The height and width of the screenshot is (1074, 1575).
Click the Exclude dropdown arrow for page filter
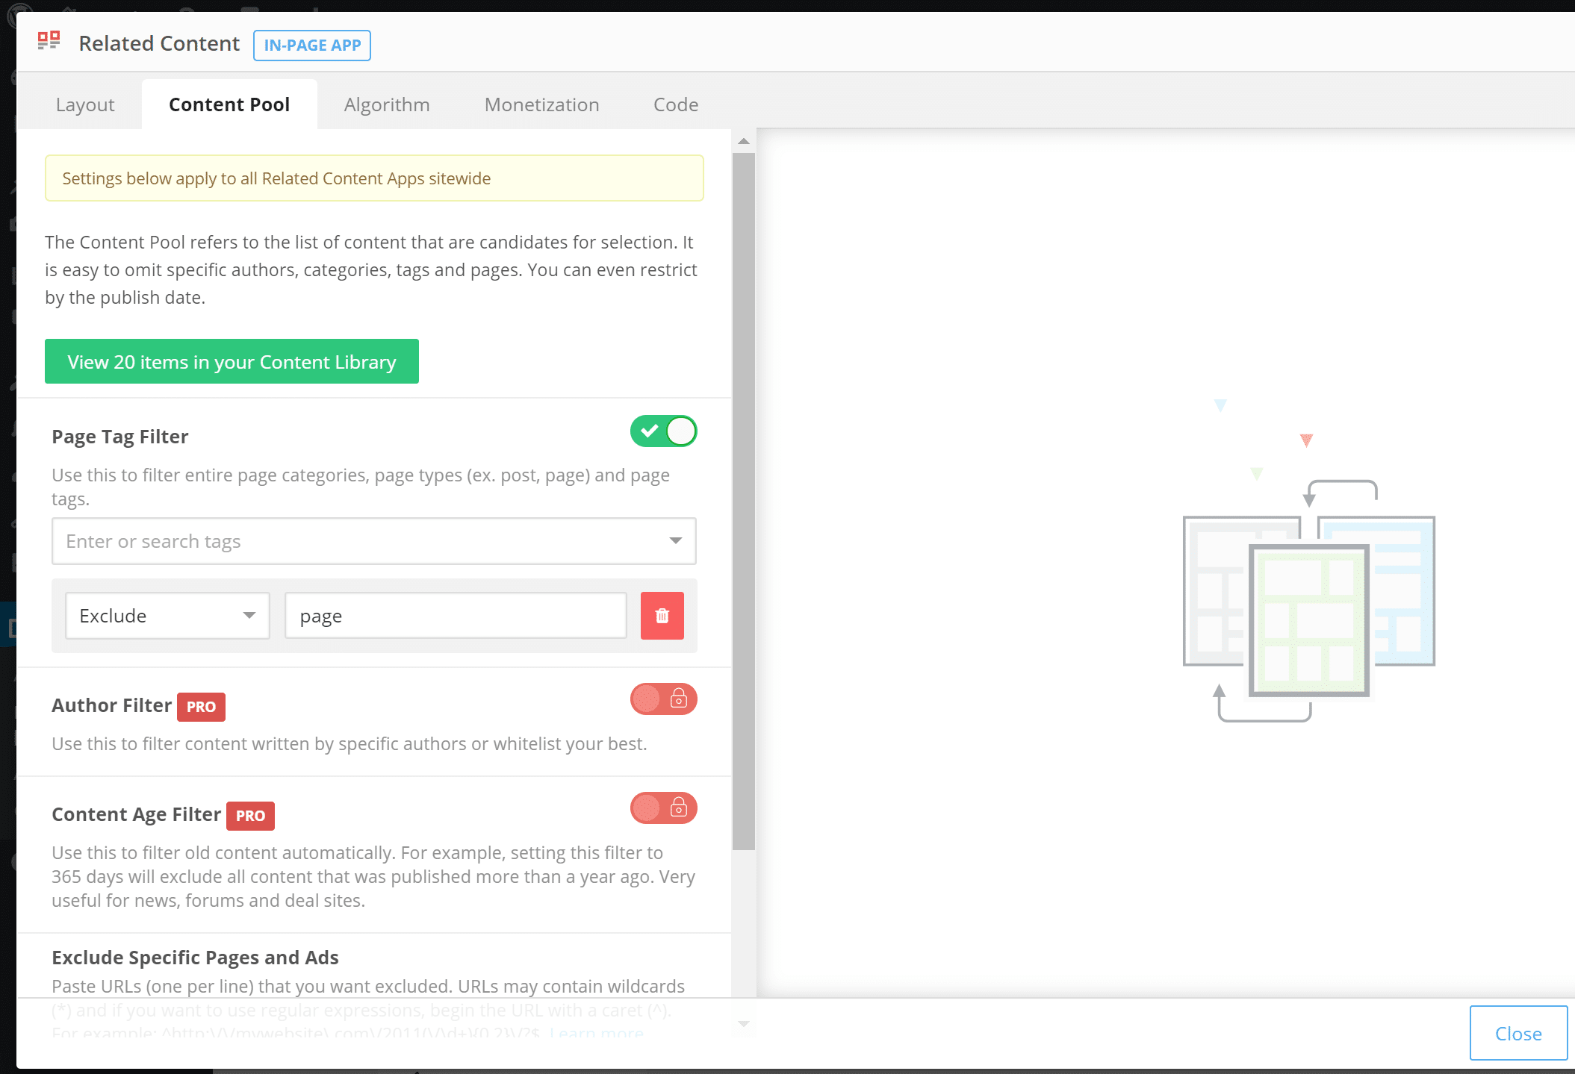[x=246, y=615]
